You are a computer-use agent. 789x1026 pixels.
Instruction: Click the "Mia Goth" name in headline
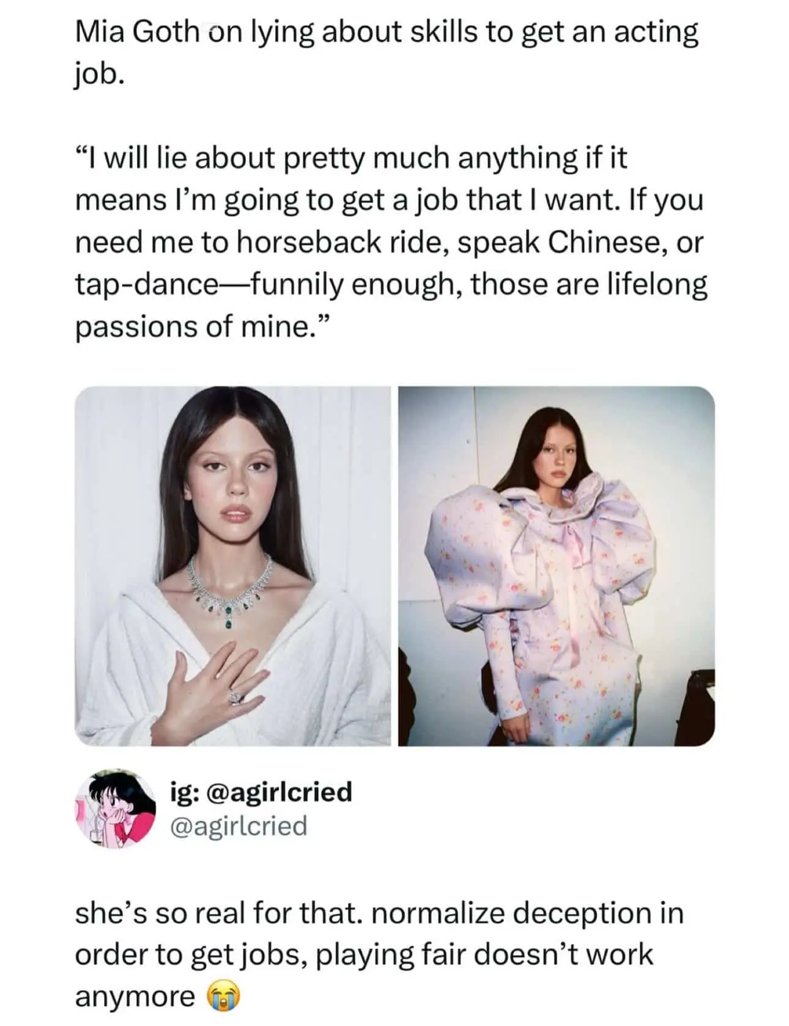coord(137,33)
